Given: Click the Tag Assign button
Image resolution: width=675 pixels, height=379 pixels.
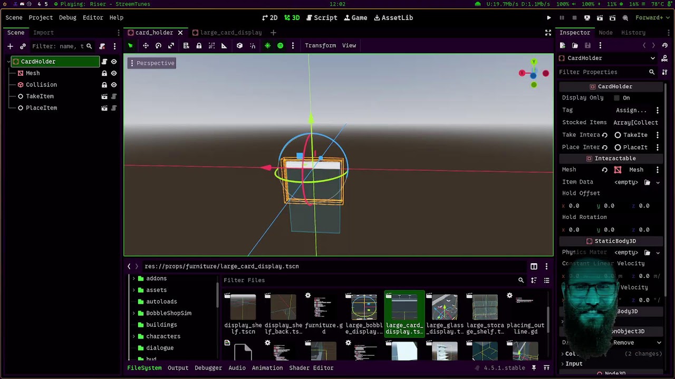Looking at the screenshot, I should (631, 111).
